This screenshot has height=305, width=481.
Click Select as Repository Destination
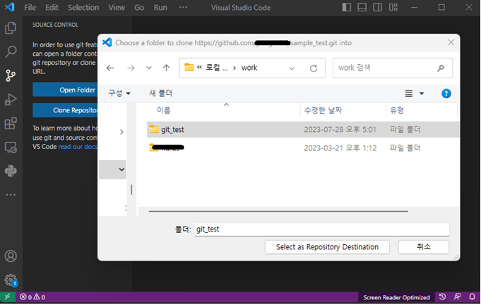point(327,247)
